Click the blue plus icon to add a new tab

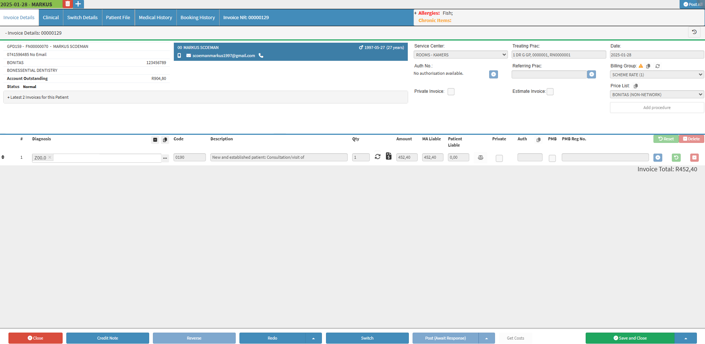tap(78, 4)
